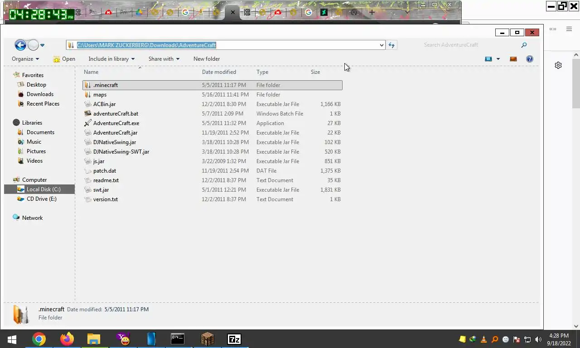Open File Explorer taskbar icon
This screenshot has width=580, height=348.
click(94, 339)
